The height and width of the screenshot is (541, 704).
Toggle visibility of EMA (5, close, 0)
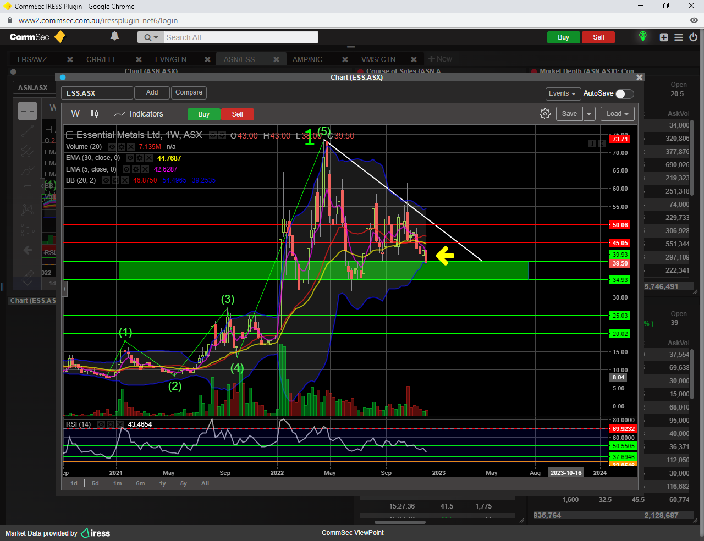pyautogui.click(x=127, y=169)
